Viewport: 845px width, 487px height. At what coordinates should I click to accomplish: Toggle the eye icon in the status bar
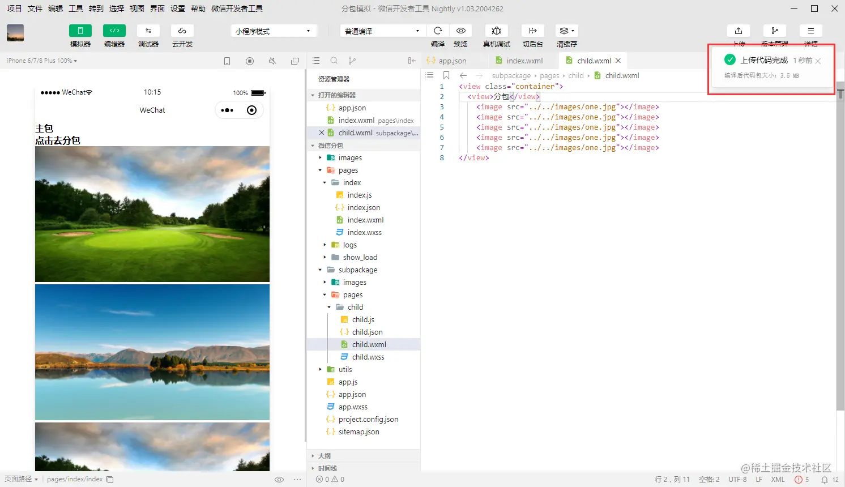[279, 480]
